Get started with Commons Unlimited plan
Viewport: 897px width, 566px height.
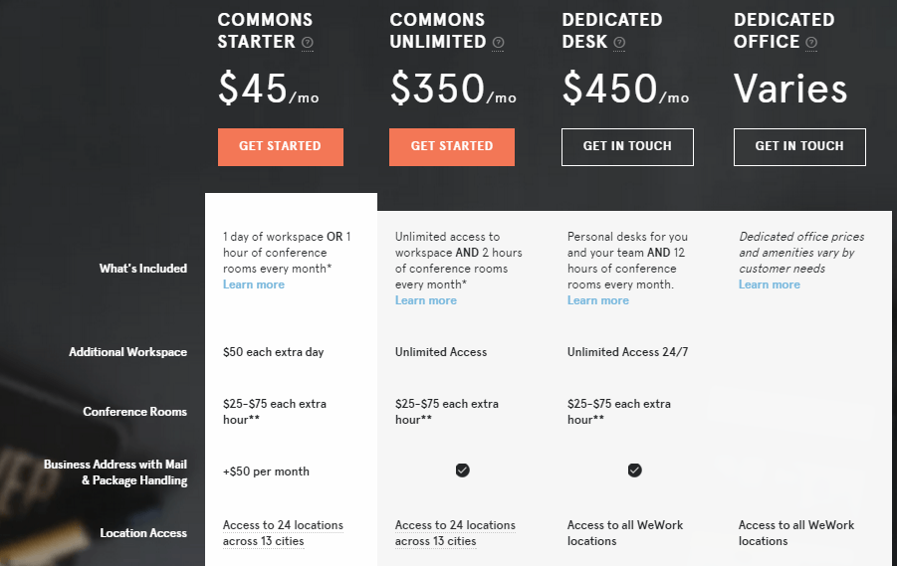coord(452,147)
